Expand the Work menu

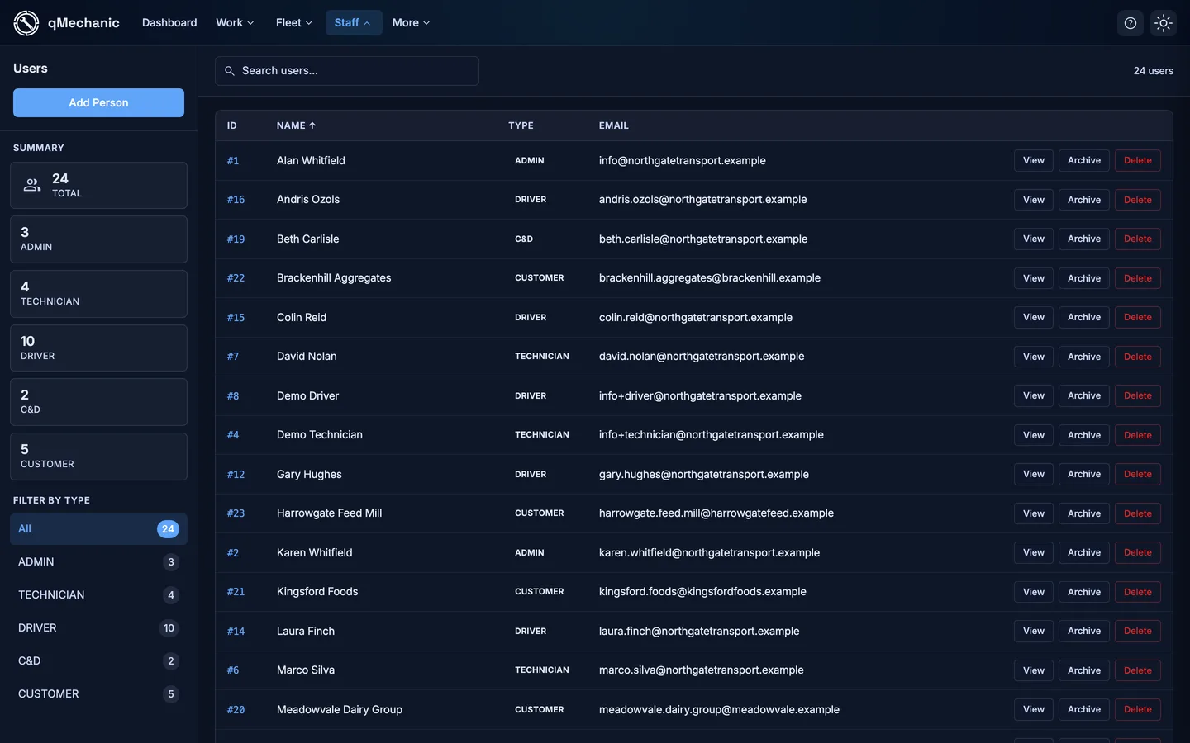point(235,23)
